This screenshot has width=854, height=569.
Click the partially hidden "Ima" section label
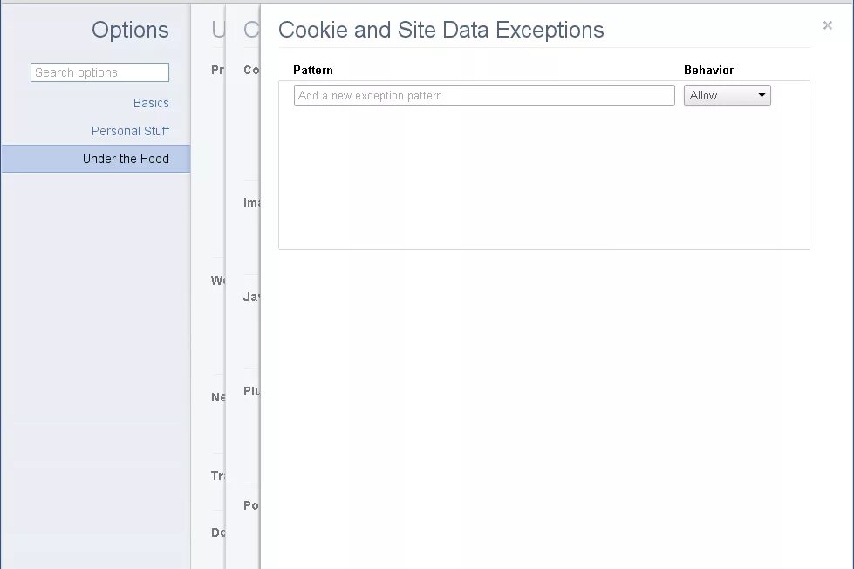coord(251,202)
